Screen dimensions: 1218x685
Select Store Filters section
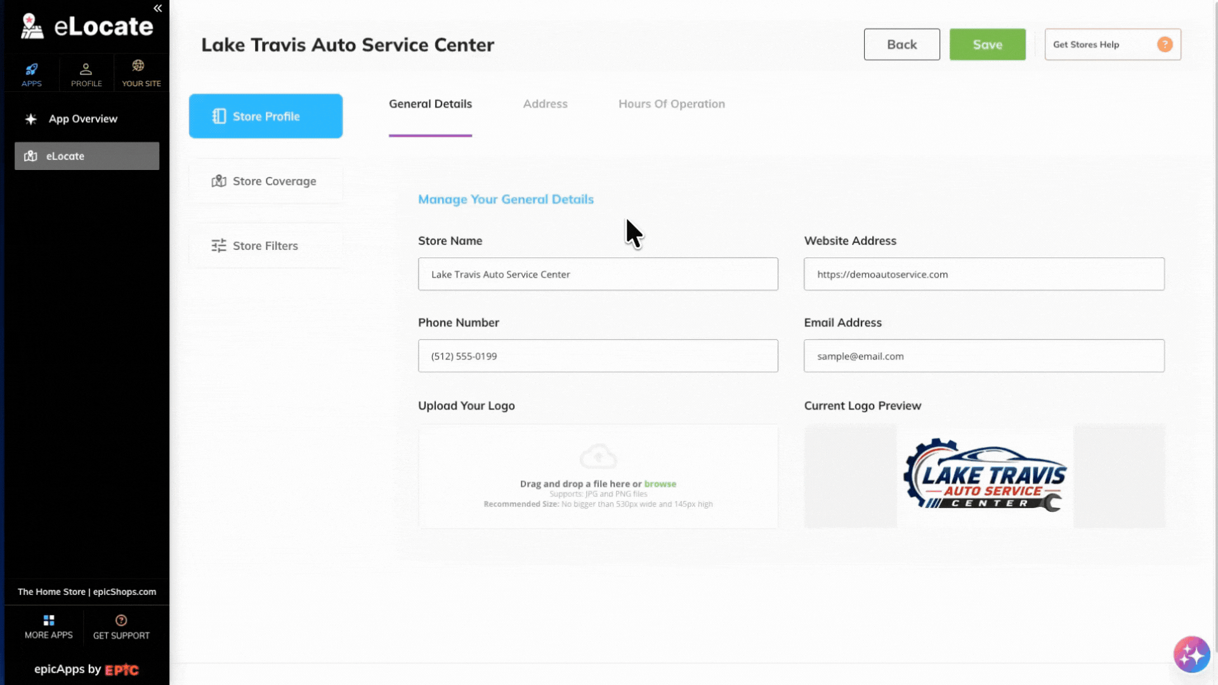point(266,245)
